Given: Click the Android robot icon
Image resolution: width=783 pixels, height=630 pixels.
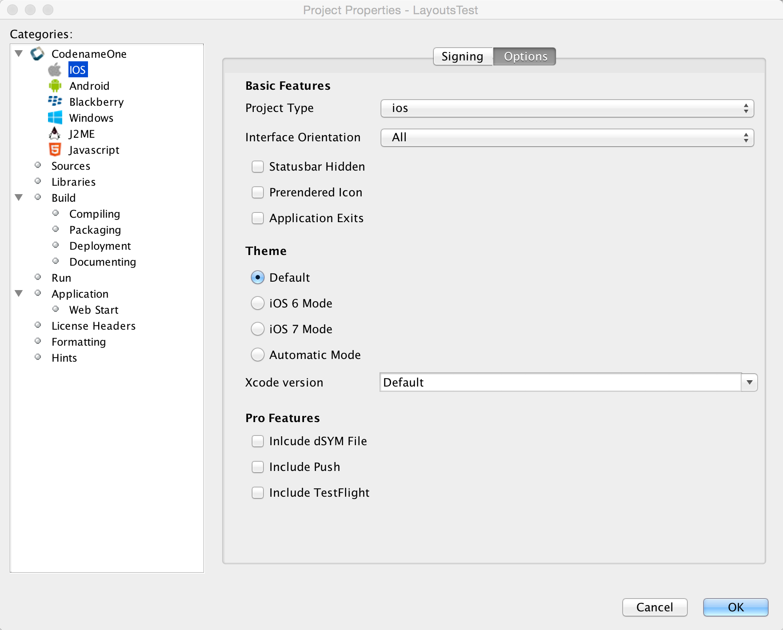Looking at the screenshot, I should click(x=55, y=86).
